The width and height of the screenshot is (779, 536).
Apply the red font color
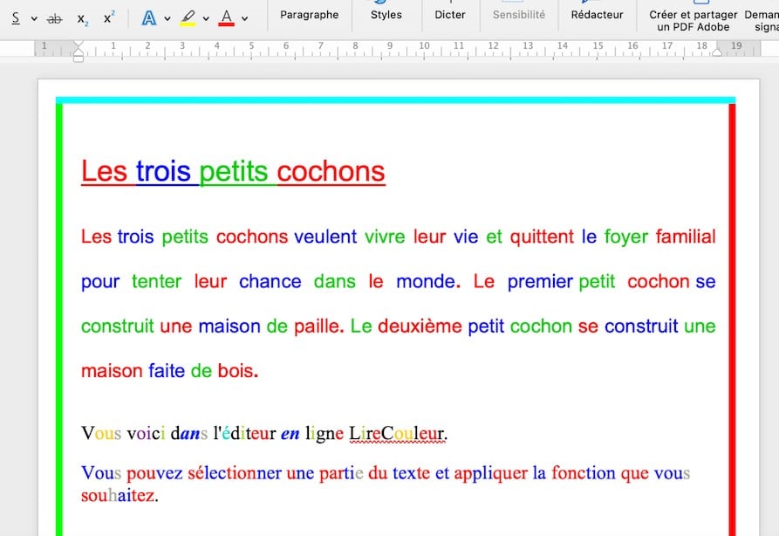click(227, 17)
